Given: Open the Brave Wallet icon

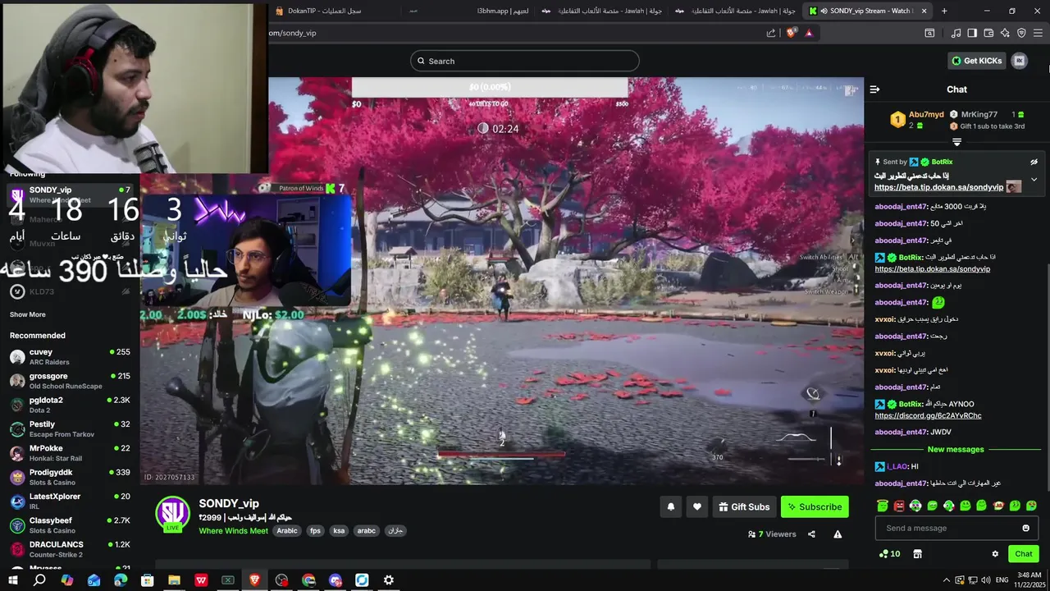Looking at the screenshot, I should click(988, 33).
